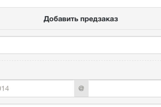Click the gray strip beneath the date row
This screenshot has height=107, width=161.
pyautogui.click(x=80, y=101)
